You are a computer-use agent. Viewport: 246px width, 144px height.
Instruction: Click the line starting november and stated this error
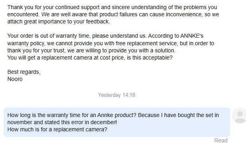click(x=62, y=122)
